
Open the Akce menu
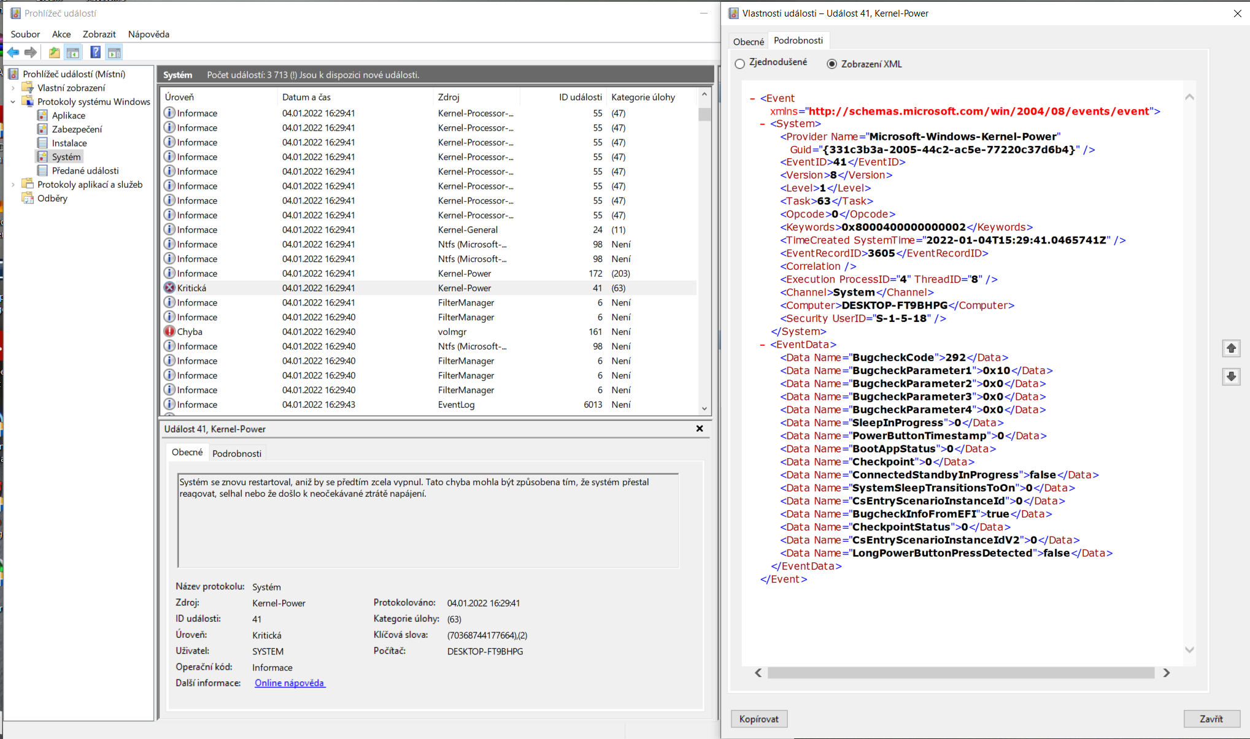pos(61,34)
